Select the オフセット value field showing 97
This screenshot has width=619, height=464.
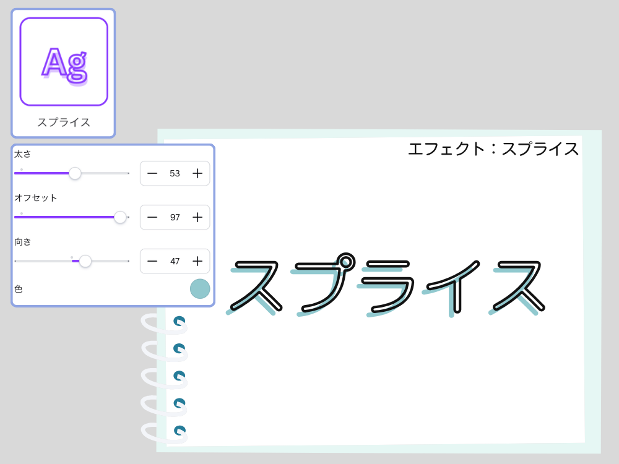(x=175, y=217)
